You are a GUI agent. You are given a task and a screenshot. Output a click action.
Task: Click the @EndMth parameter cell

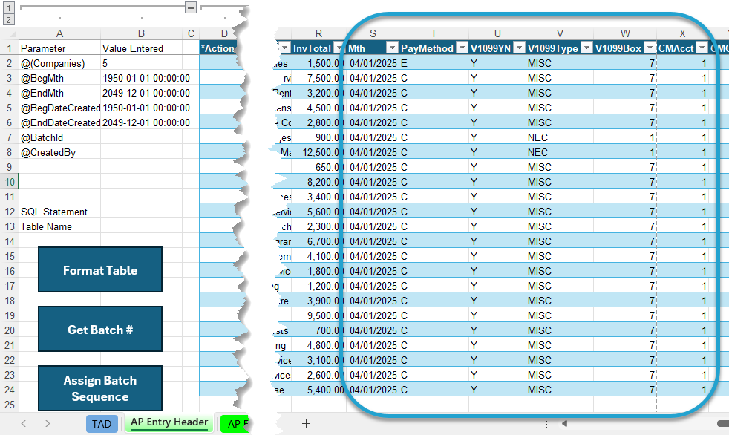(59, 93)
